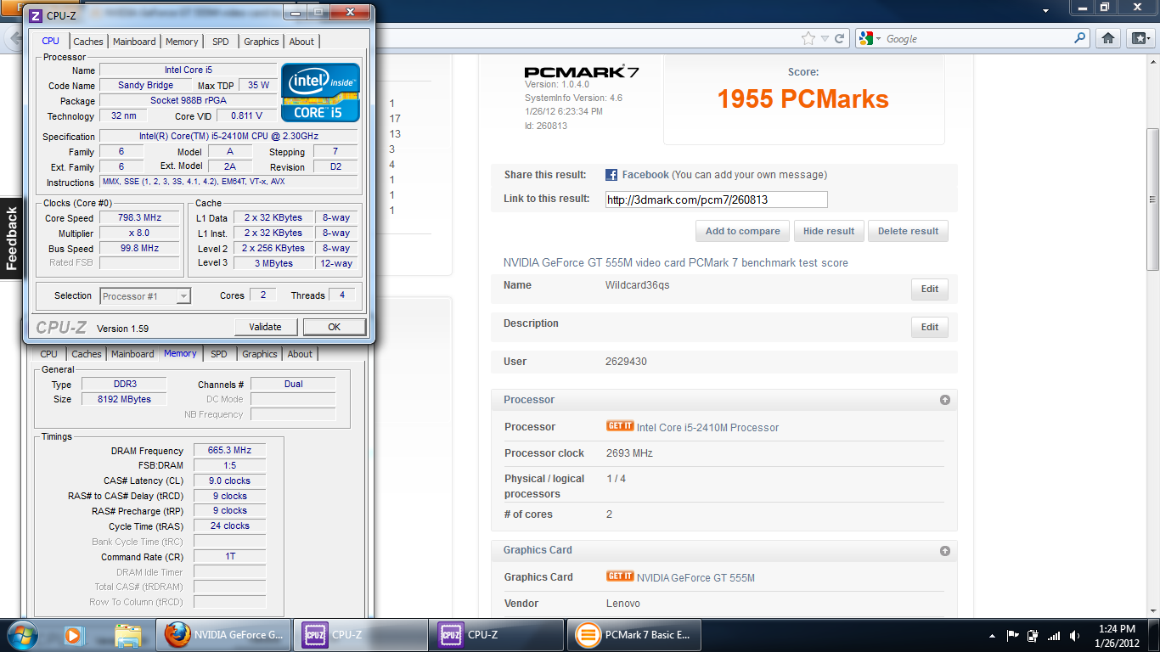Click the User id 2629430

point(626,362)
